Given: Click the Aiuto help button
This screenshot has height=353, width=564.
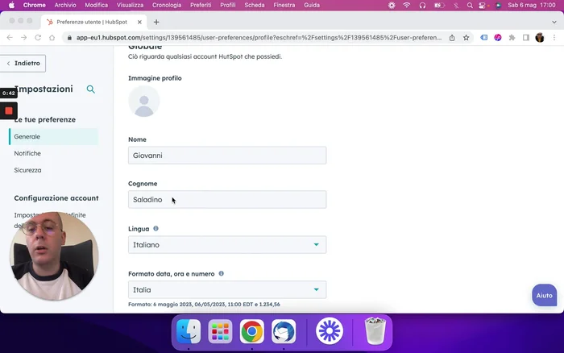Looking at the screenshot, I should coord(545,295).
